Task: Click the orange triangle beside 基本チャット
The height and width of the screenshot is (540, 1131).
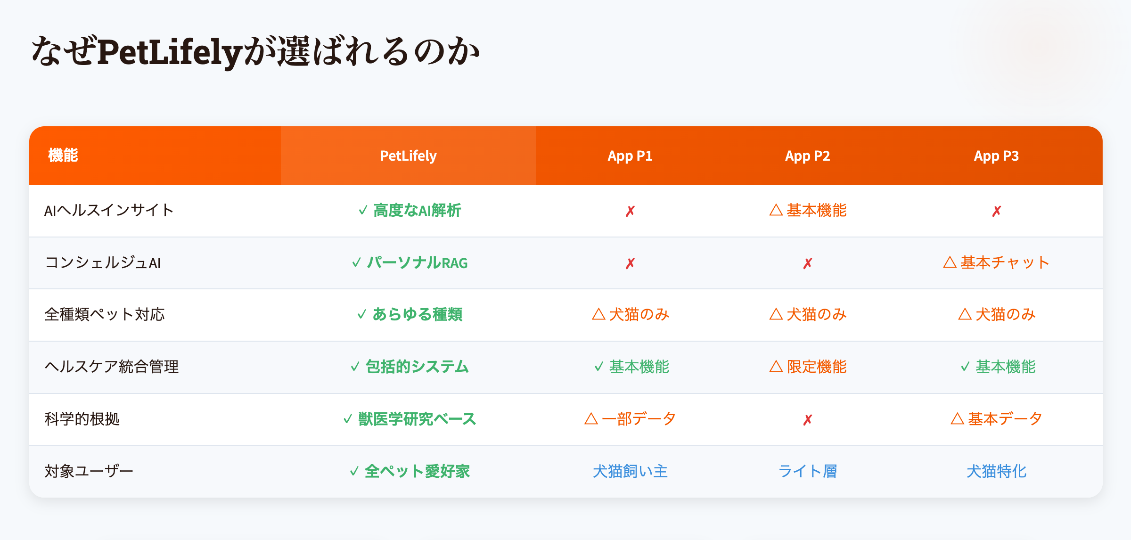Action: [x=950, y=262]
